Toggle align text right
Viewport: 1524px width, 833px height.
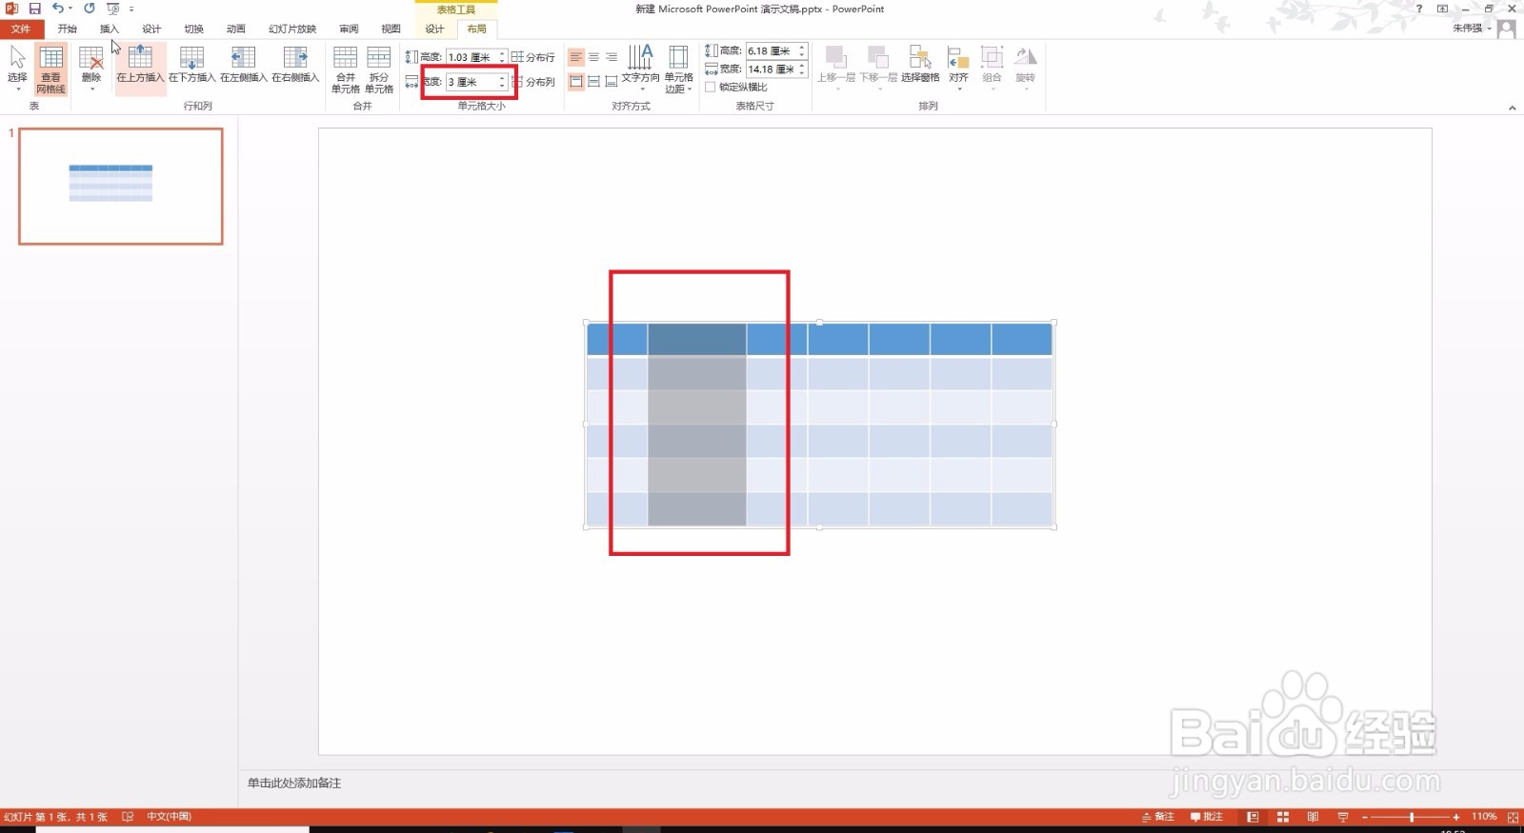click(612, 57)
